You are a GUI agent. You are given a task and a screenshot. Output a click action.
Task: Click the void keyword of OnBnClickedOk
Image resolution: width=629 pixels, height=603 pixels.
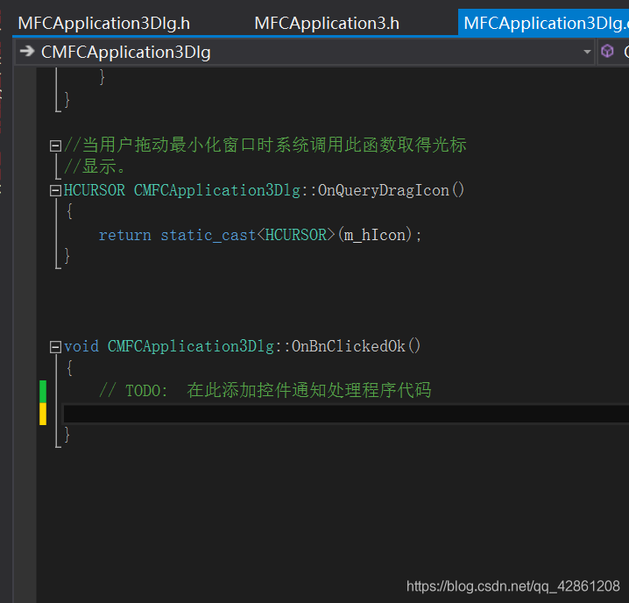(81, 346)
